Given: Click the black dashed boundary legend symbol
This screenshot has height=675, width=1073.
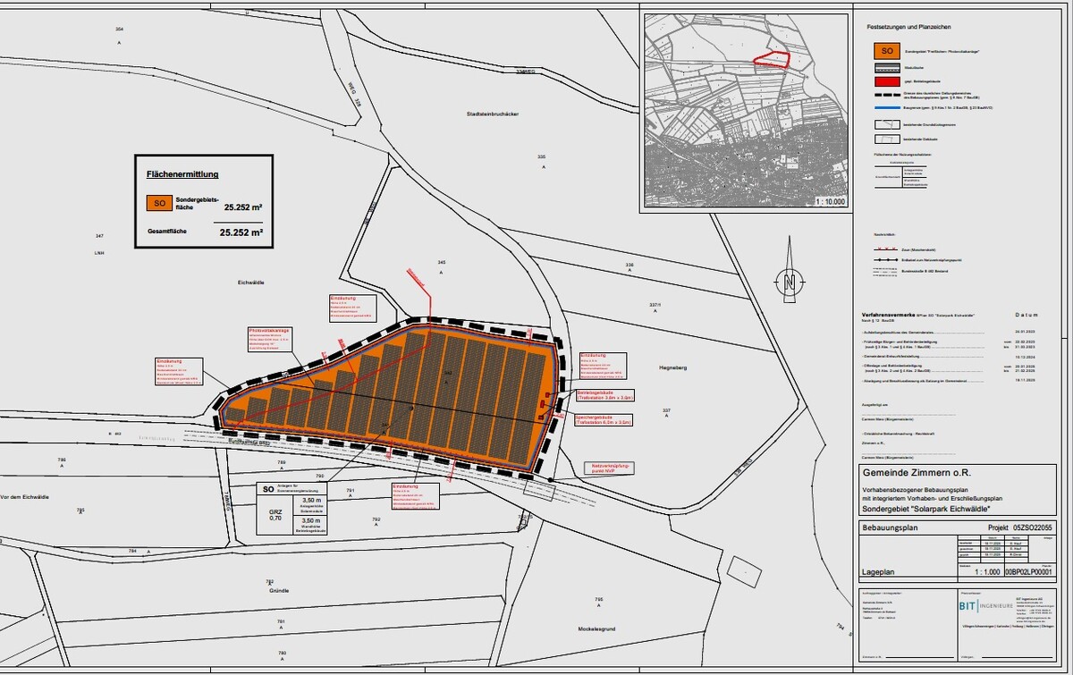Looking at the screenshot, I should [887, 96].
